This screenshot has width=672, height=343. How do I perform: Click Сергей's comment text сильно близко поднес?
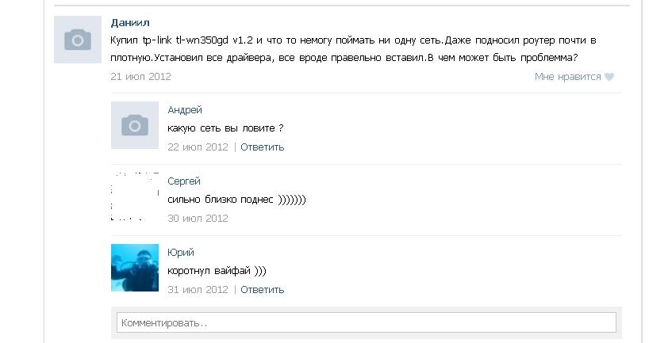(x=236, y=200)
